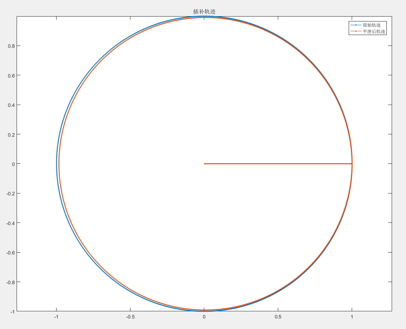Click the plot title 插补轨迹
406x329 pixels.
204,12
